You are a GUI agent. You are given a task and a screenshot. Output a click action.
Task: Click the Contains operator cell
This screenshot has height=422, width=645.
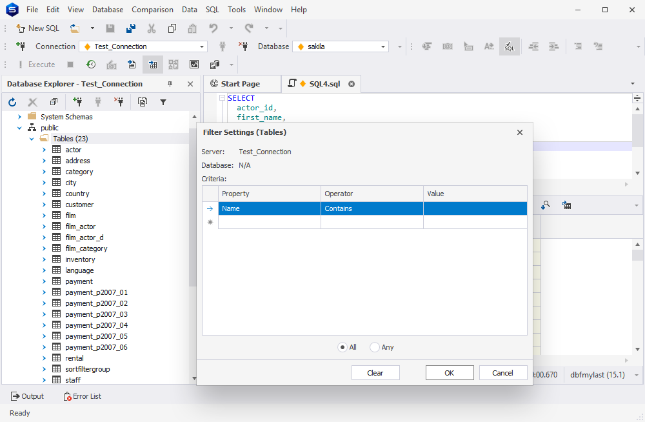(x=372, y=208)
